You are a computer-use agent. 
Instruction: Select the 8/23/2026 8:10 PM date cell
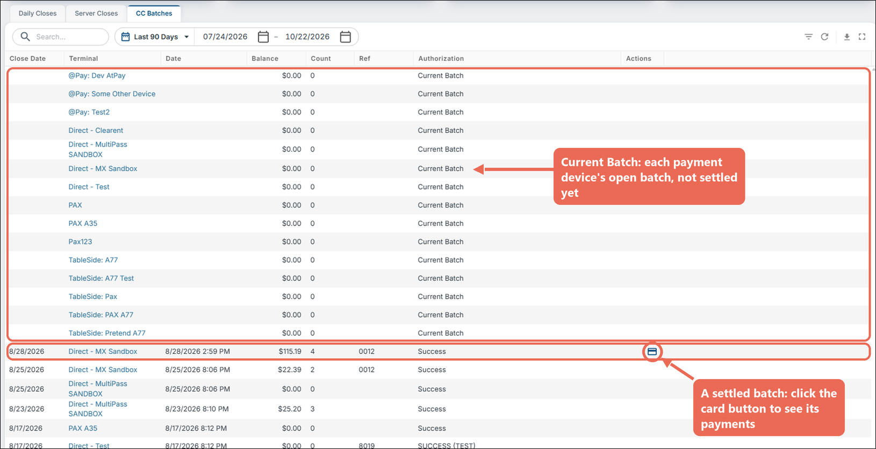pos(197,409)
